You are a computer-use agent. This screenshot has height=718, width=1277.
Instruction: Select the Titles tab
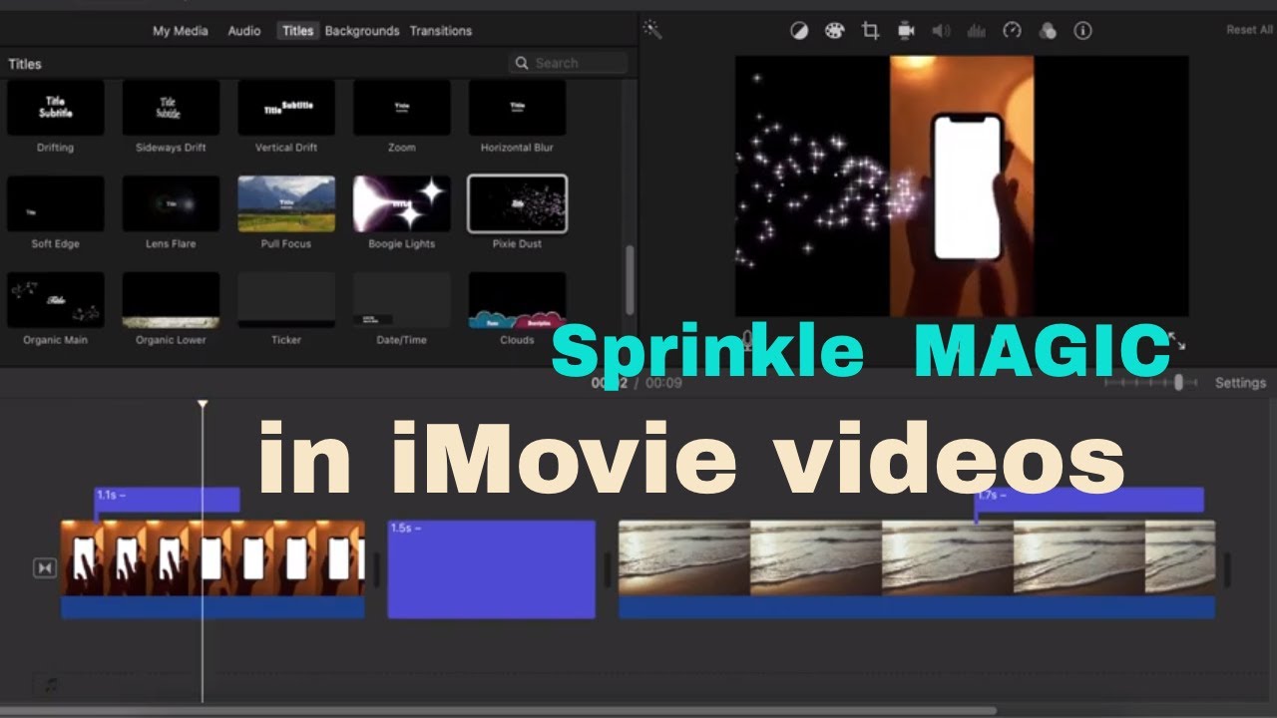point(297,31)
